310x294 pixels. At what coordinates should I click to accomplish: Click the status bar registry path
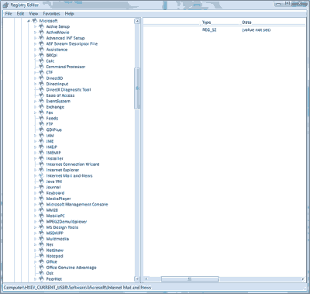coord(77,288)
